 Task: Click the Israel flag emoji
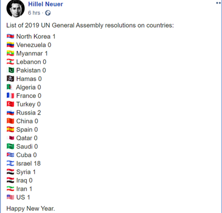click(10, 164)
